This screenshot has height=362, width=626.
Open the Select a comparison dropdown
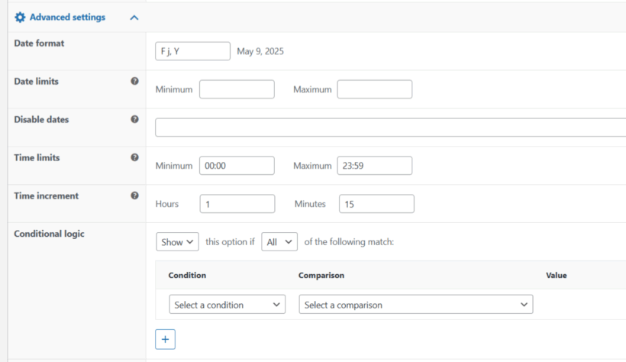415,305
